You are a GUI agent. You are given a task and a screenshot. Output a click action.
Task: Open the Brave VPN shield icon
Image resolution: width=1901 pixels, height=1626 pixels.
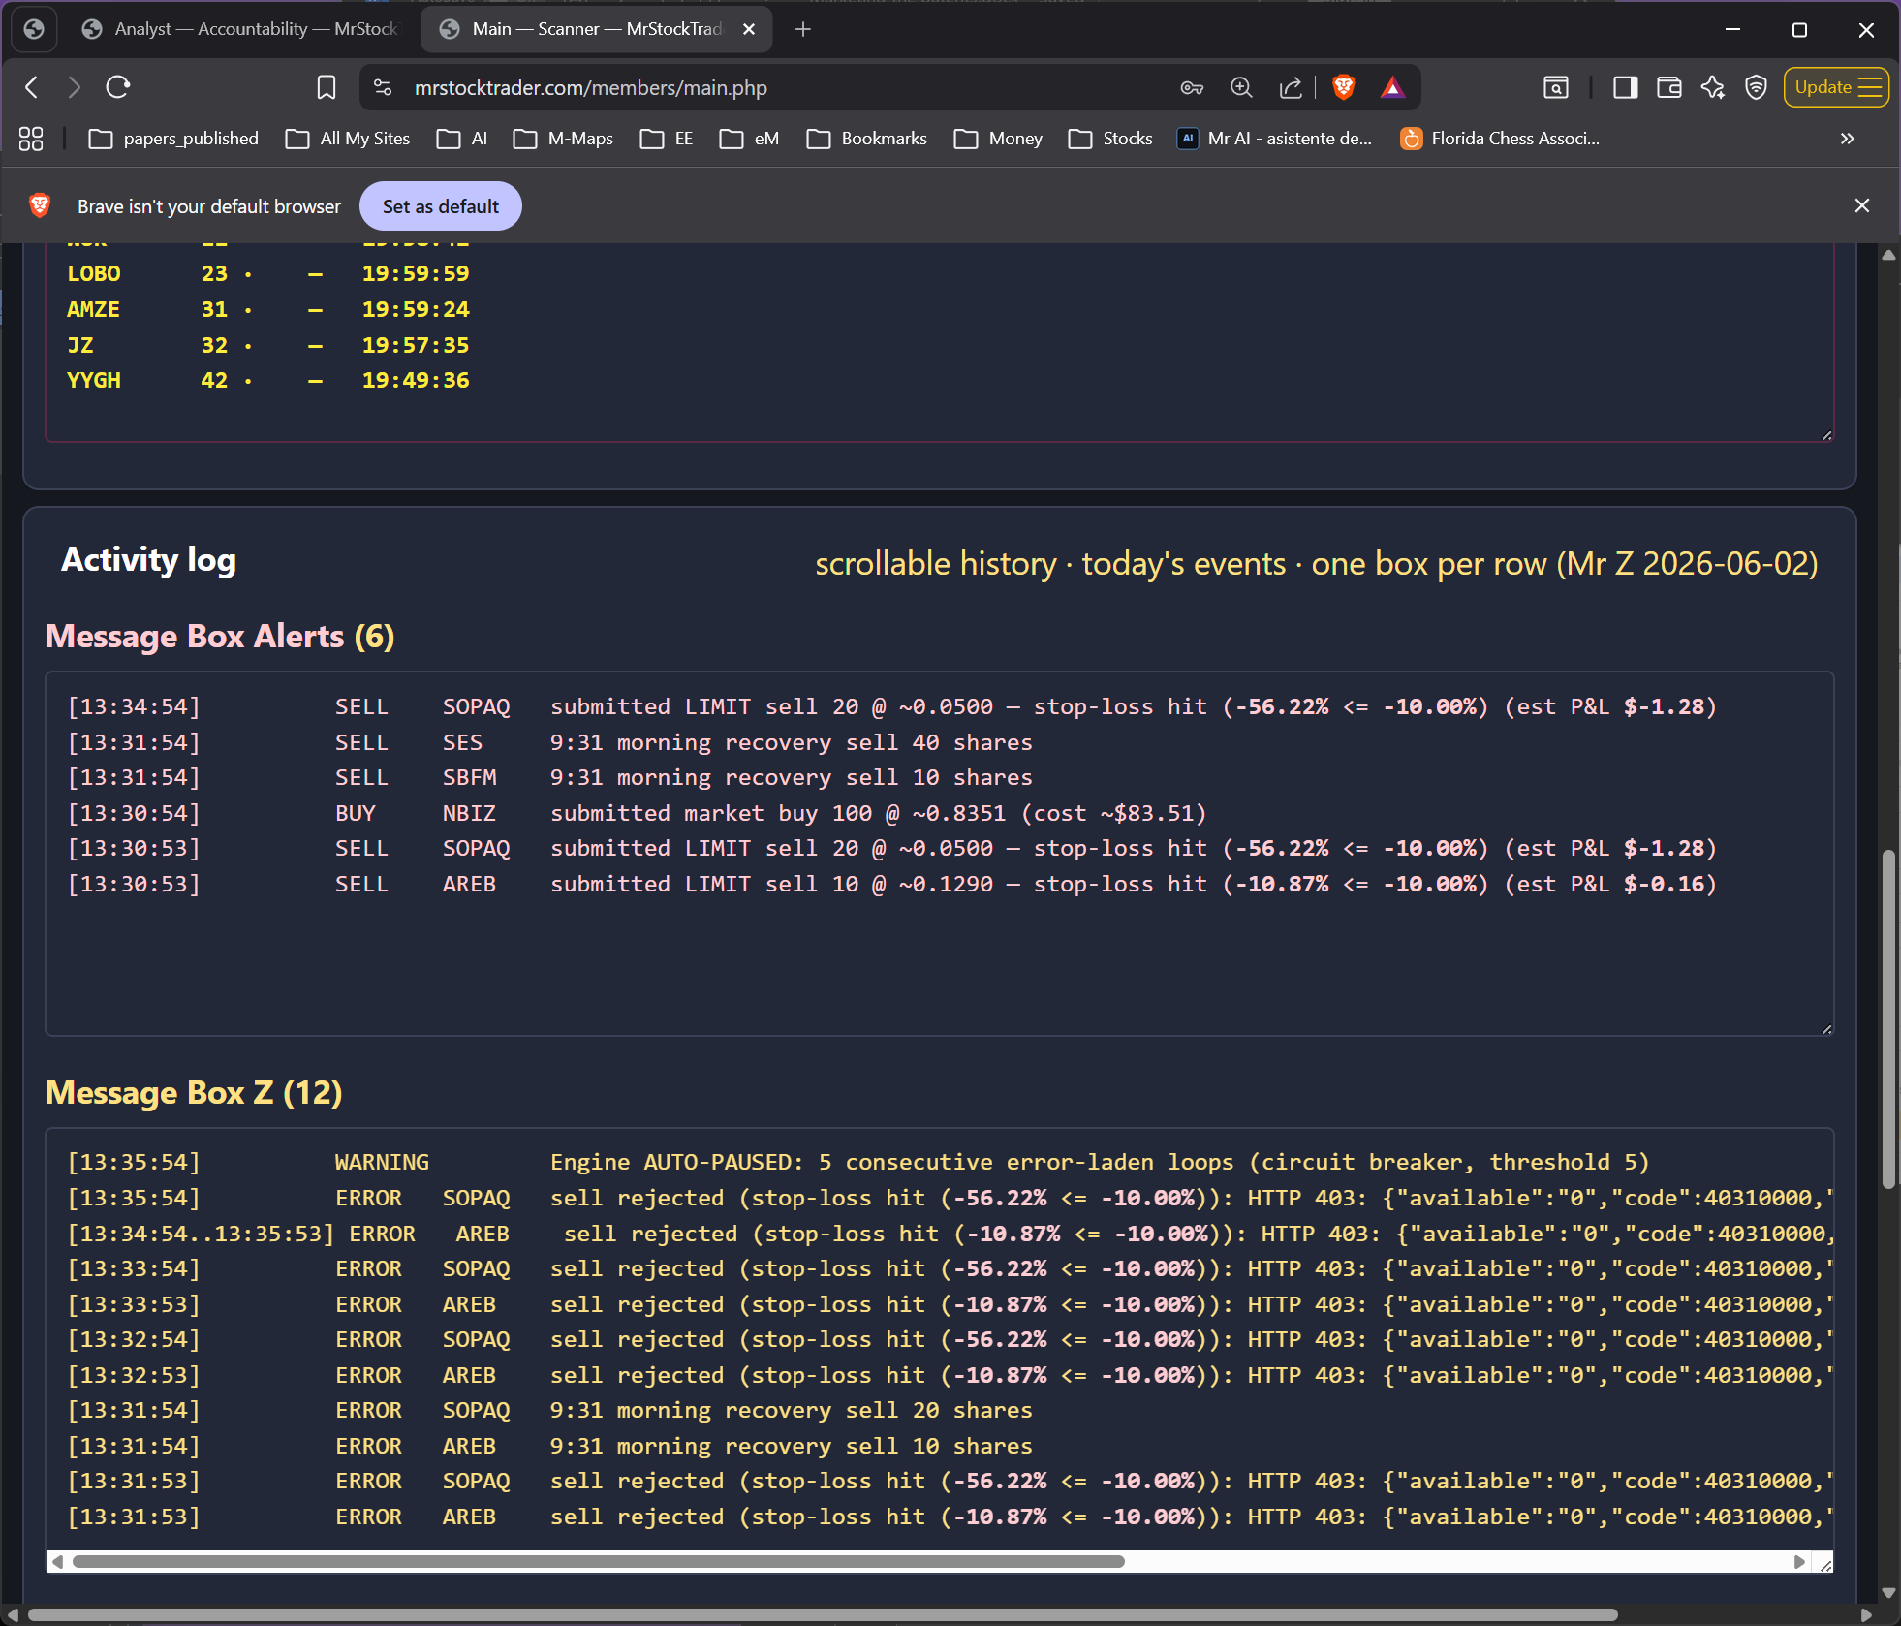[x=1756, y=87]
